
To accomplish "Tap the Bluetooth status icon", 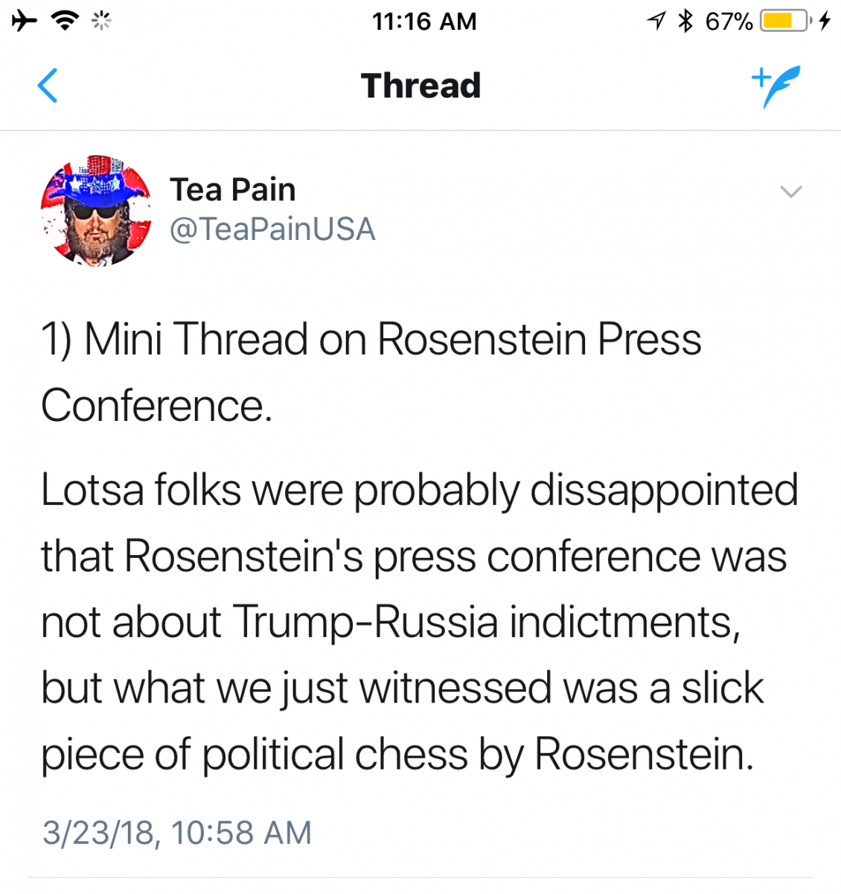I will [685, 21].
